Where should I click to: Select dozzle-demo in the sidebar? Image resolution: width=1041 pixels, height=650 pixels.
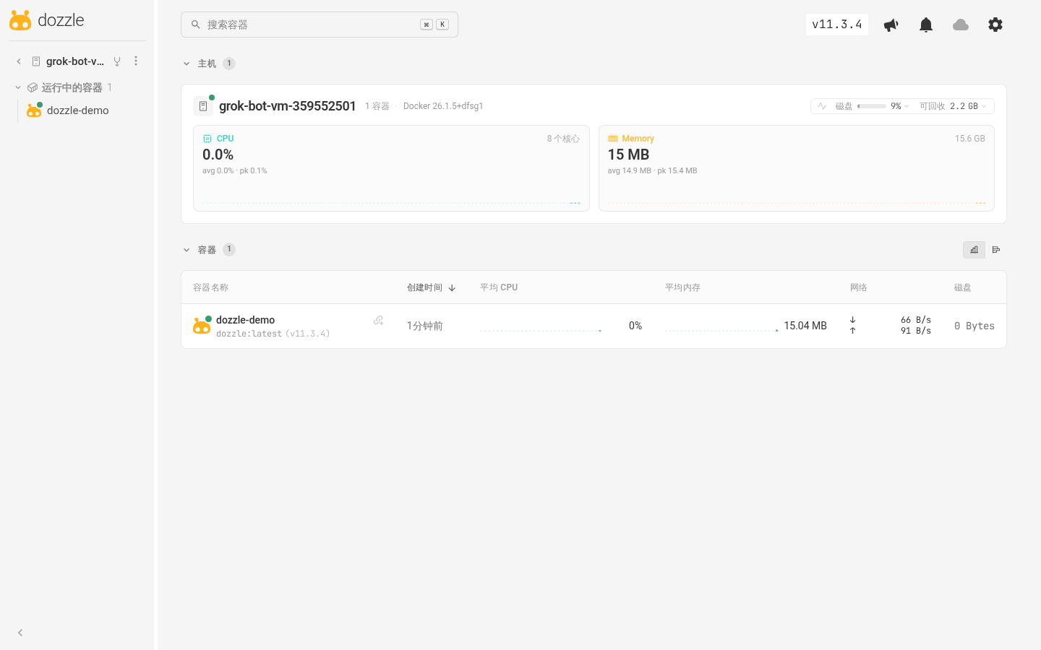(x=78, y=110)
